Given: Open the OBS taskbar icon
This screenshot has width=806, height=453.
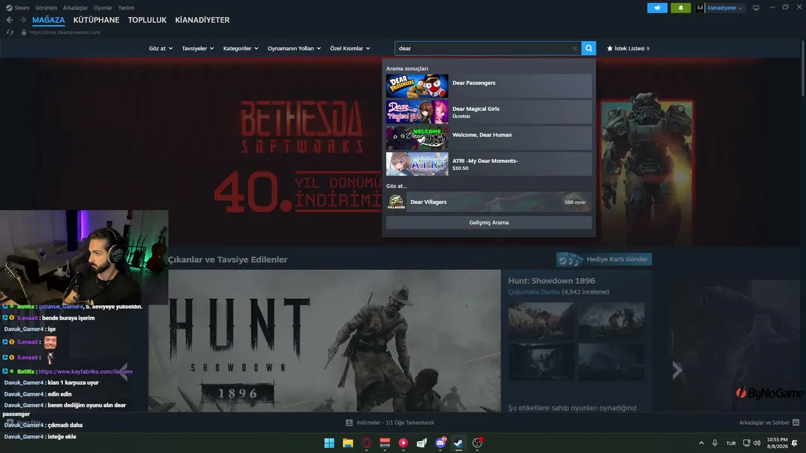Looking at the screenshot, I should click(477, 443).
